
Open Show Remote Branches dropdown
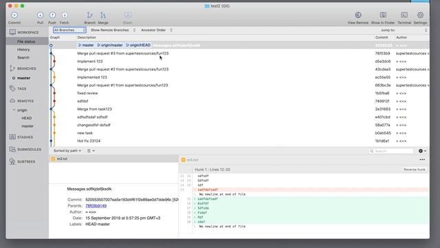(x=113, y=30)
